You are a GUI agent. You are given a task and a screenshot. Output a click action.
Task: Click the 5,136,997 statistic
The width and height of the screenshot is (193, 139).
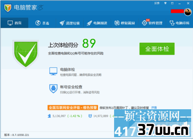59,116
